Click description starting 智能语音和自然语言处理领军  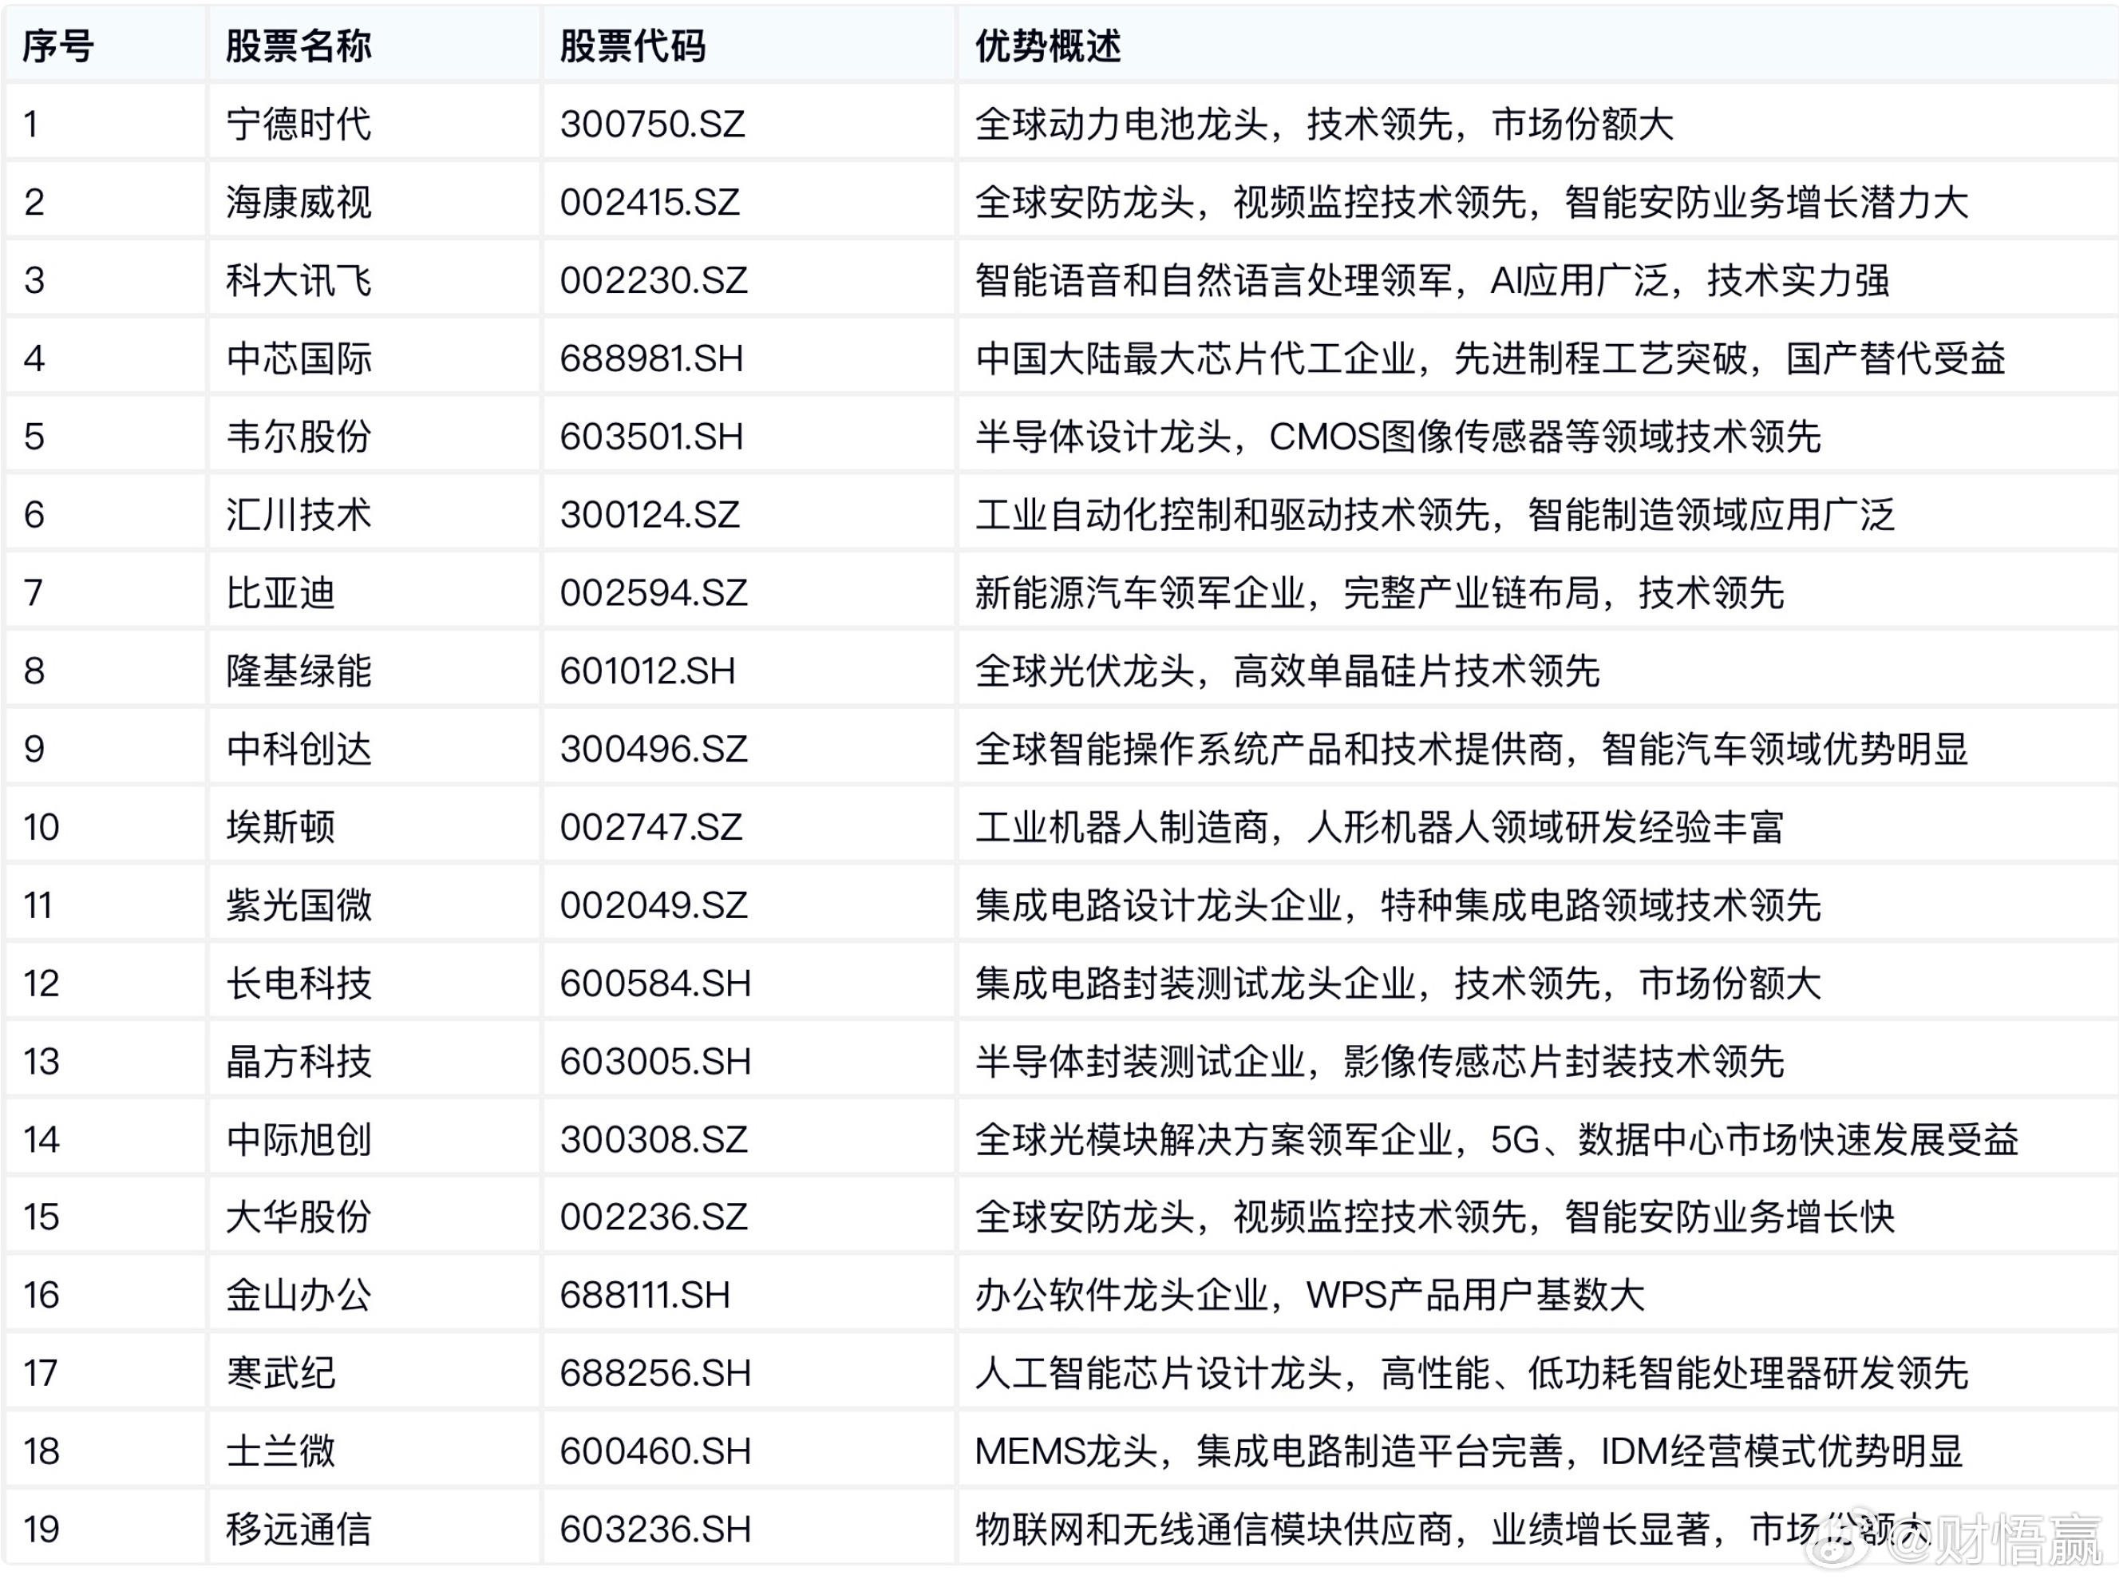(1433, 280)
